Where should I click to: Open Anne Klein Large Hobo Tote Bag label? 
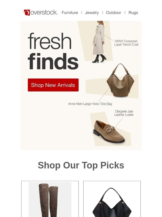click(90, 104)
